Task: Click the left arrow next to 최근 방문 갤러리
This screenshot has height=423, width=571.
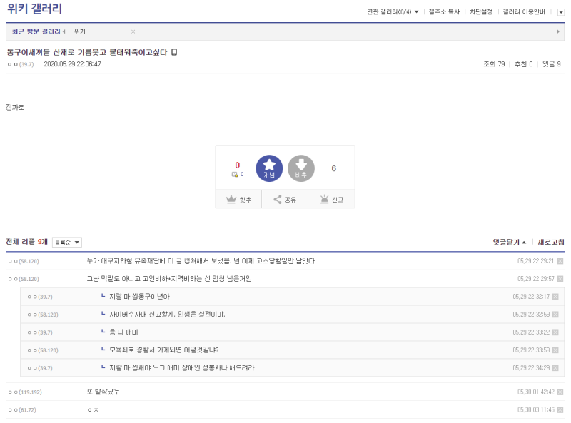Action: [64, 31]
